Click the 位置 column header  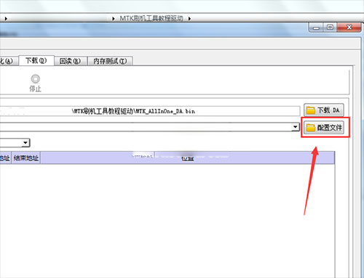[x=187, y=158]
